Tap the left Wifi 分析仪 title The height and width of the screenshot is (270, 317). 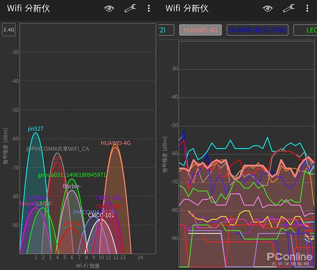(x=29, y=9)
